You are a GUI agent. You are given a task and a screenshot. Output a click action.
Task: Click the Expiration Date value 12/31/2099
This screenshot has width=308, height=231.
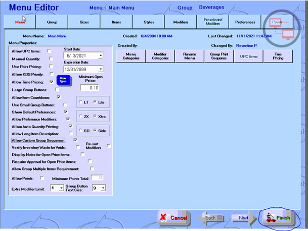75,70
